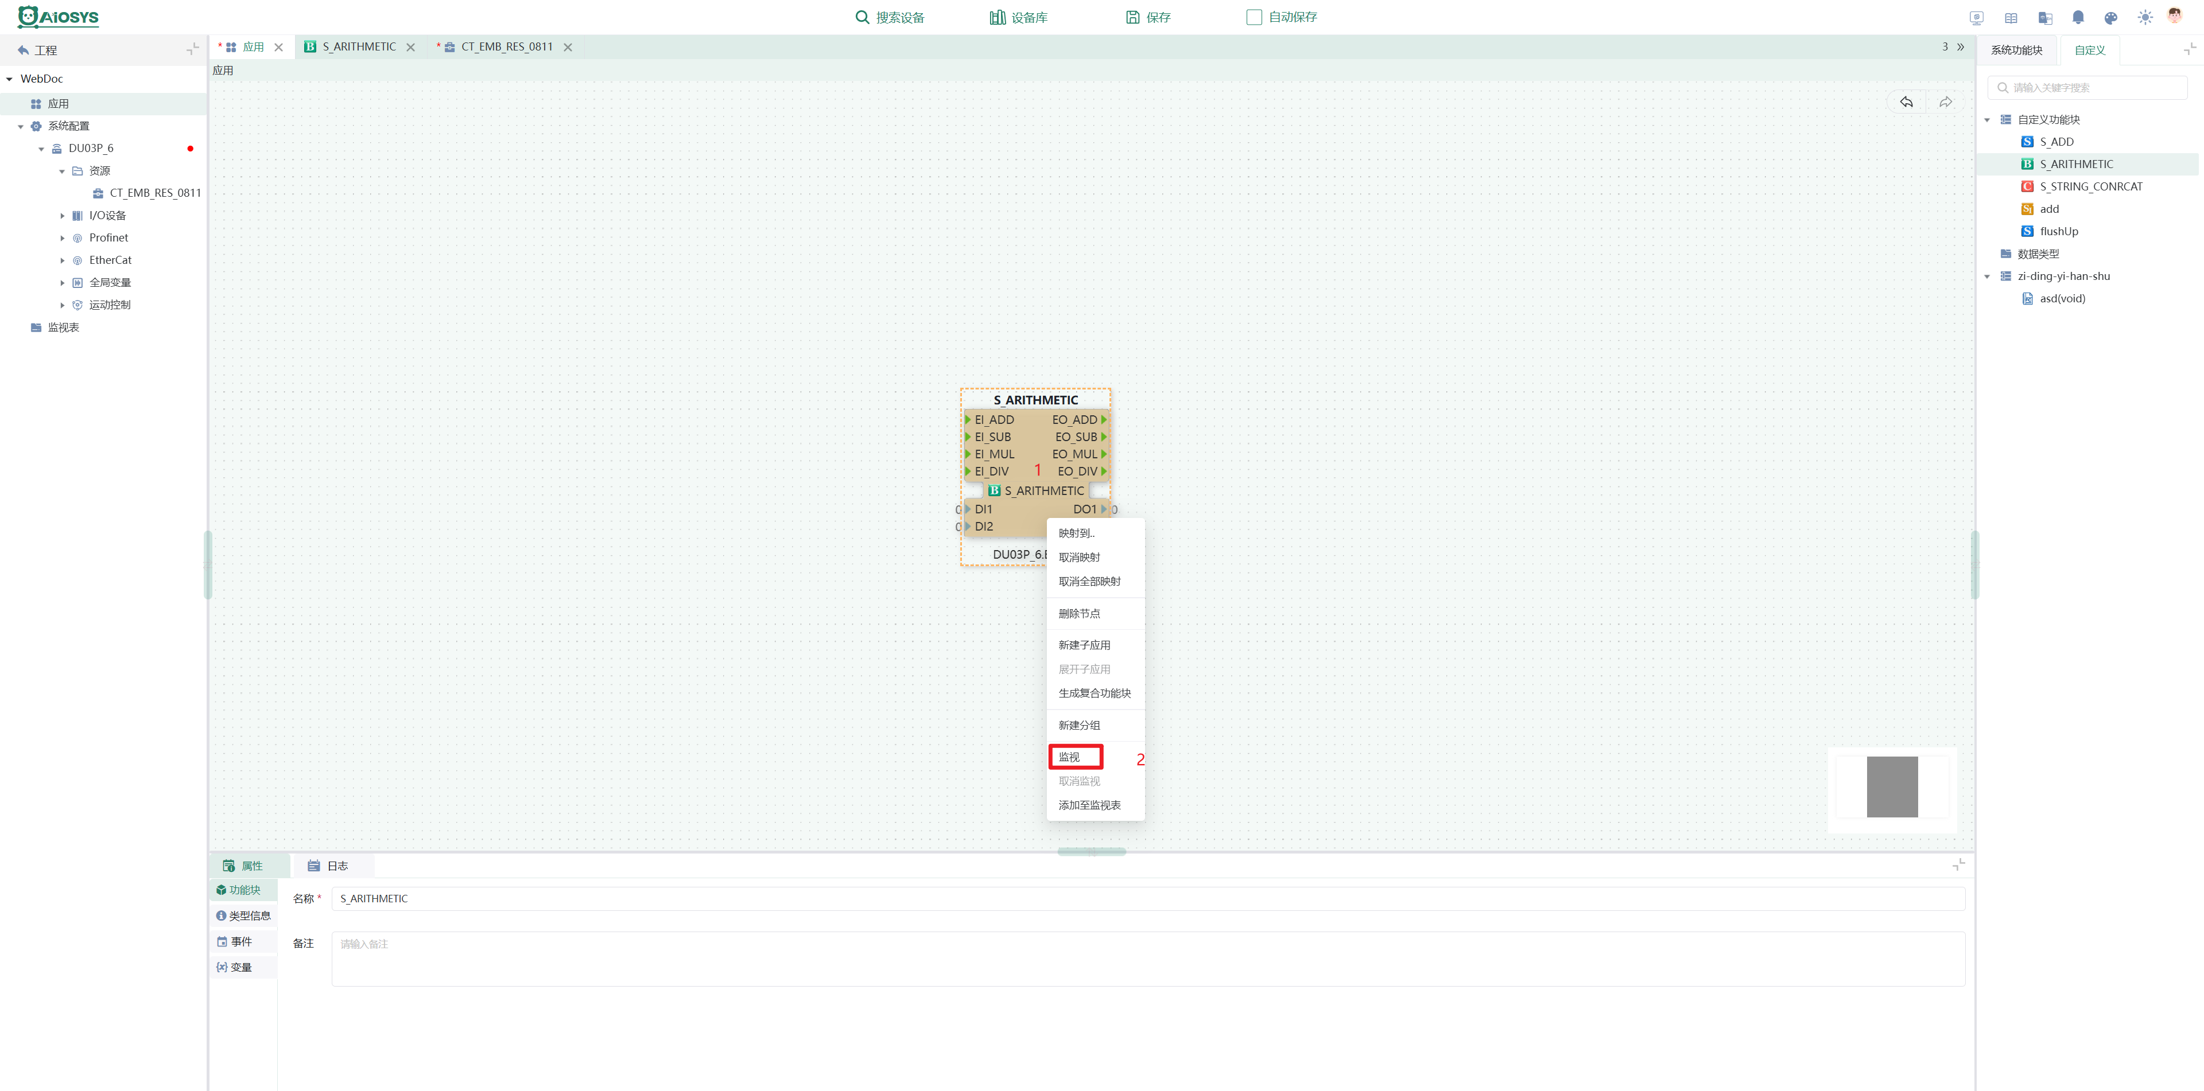Open the color palette theme icon
Viewport: 2204px width, 1091px height.
point(2111,17)
